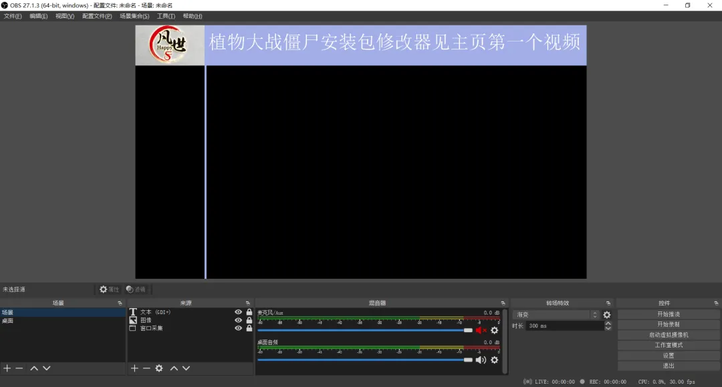Click the mixer panel vertical scrollbar
Viewport: 722px width, 387px height.
(x=505, y=341)
